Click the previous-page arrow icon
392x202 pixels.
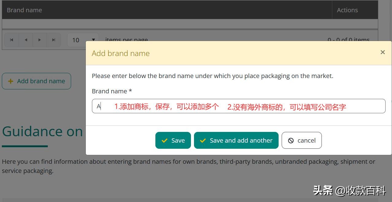25,40
